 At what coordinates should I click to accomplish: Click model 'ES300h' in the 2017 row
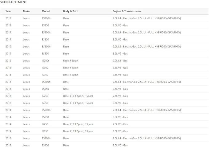[x=46, y=33]
